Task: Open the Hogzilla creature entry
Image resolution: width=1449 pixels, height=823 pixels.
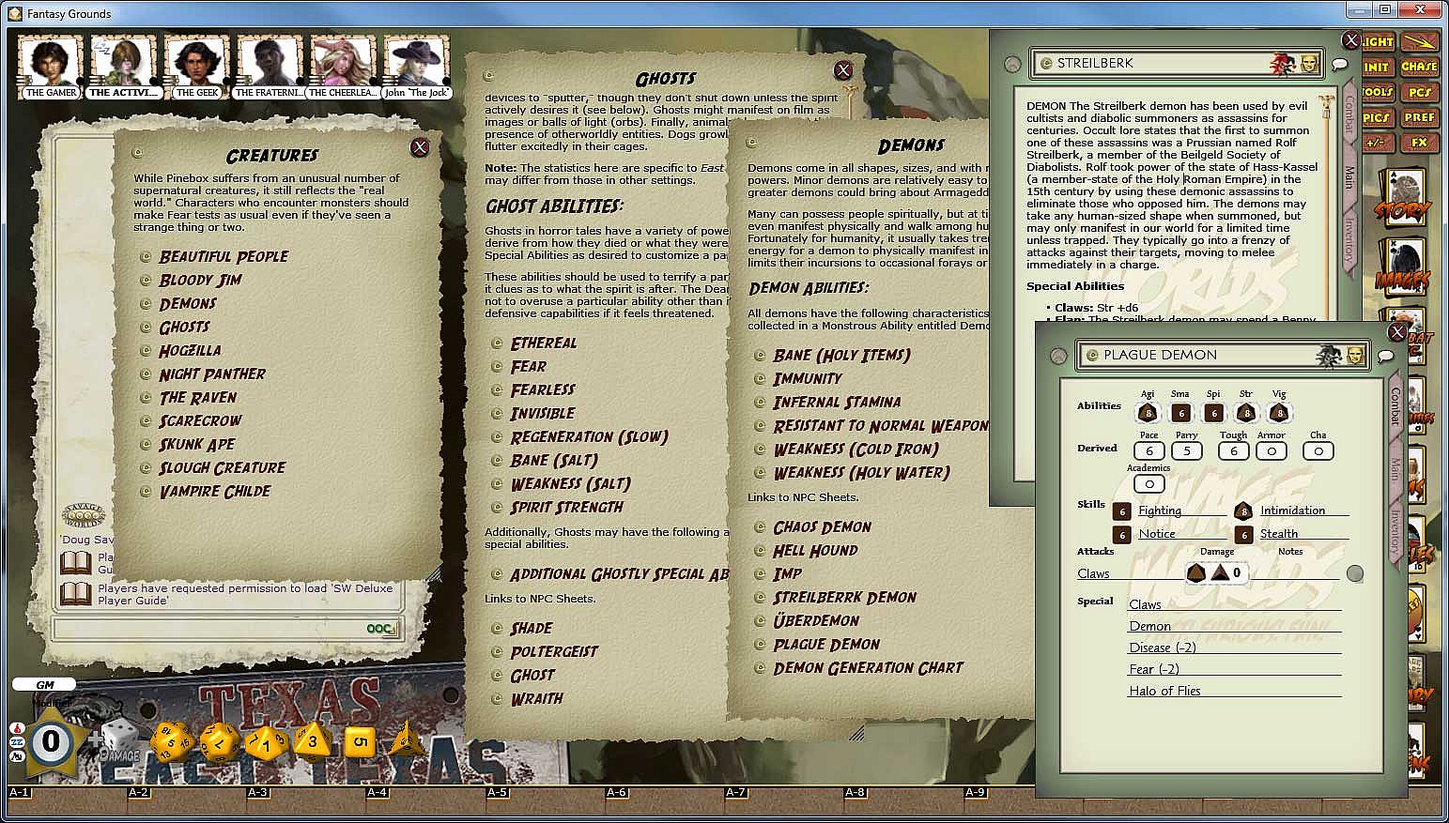Action: 190,350
